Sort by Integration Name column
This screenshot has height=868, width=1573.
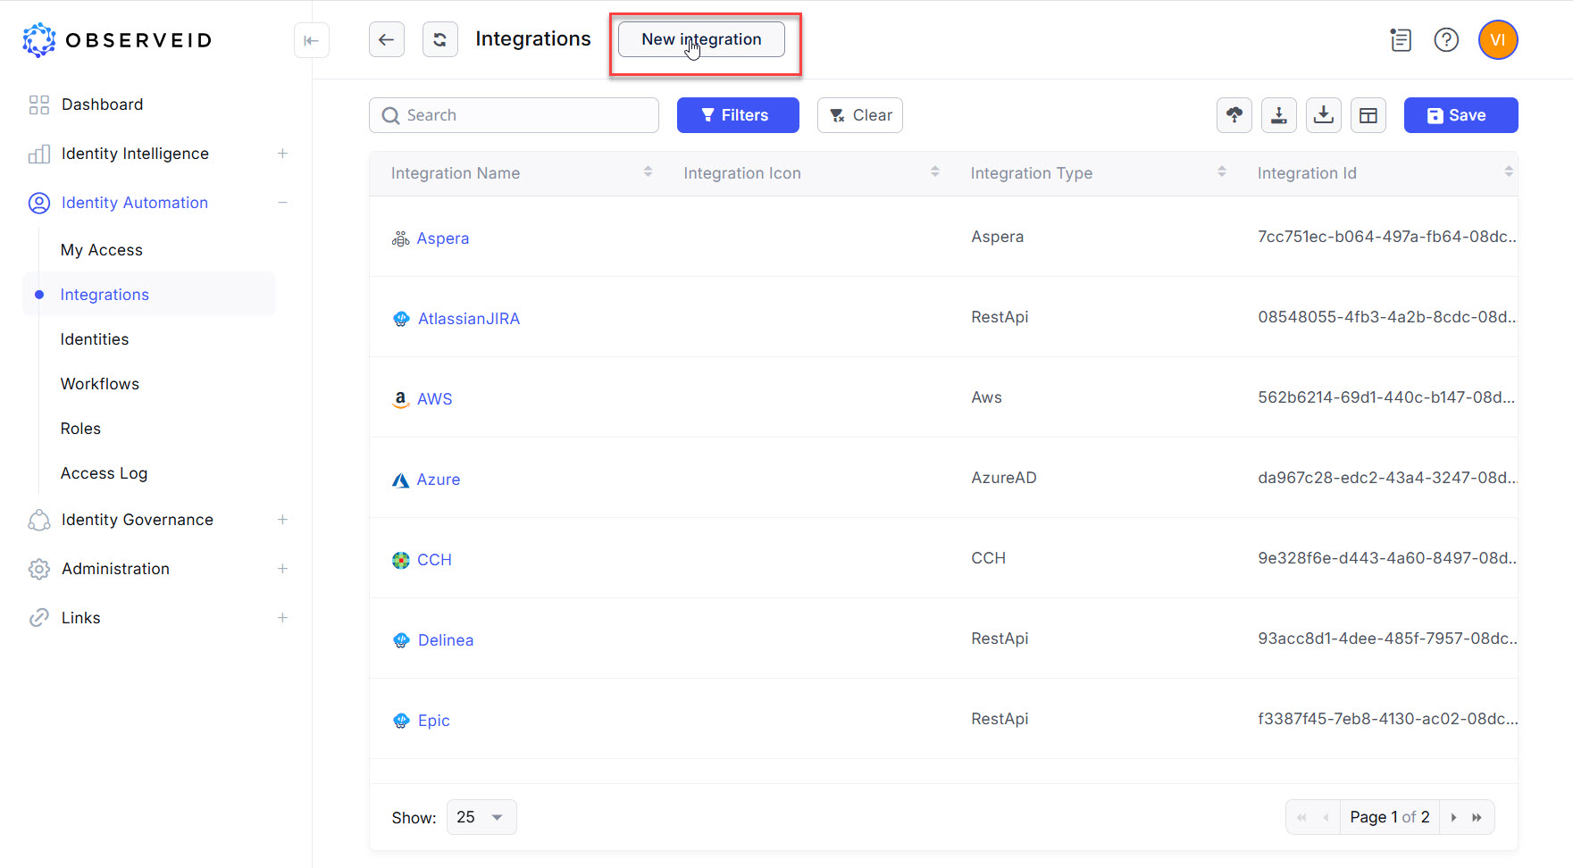648,172
